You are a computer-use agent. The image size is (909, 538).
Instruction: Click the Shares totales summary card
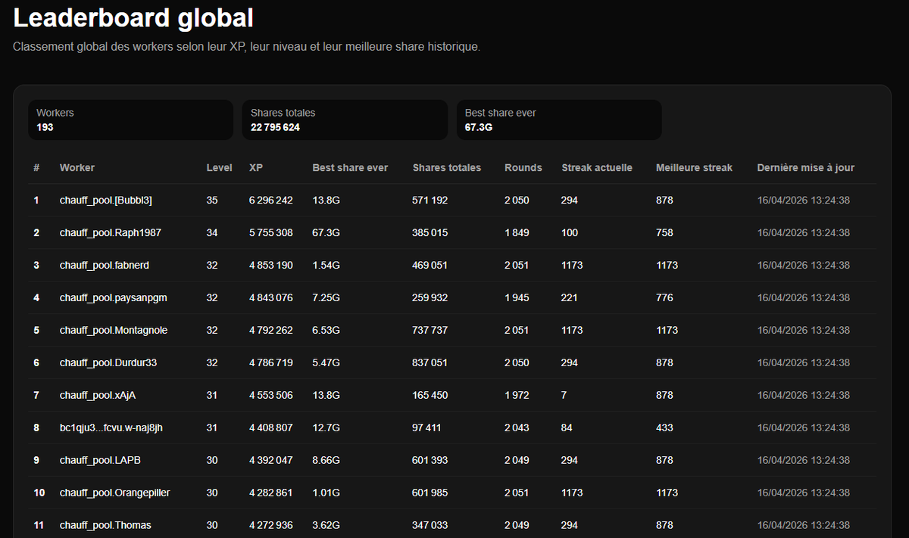tap(345, 120)
